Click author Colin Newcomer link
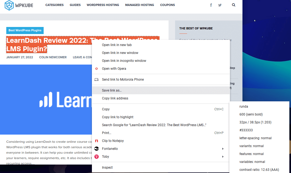291x173 pixels. pos(53,57)
